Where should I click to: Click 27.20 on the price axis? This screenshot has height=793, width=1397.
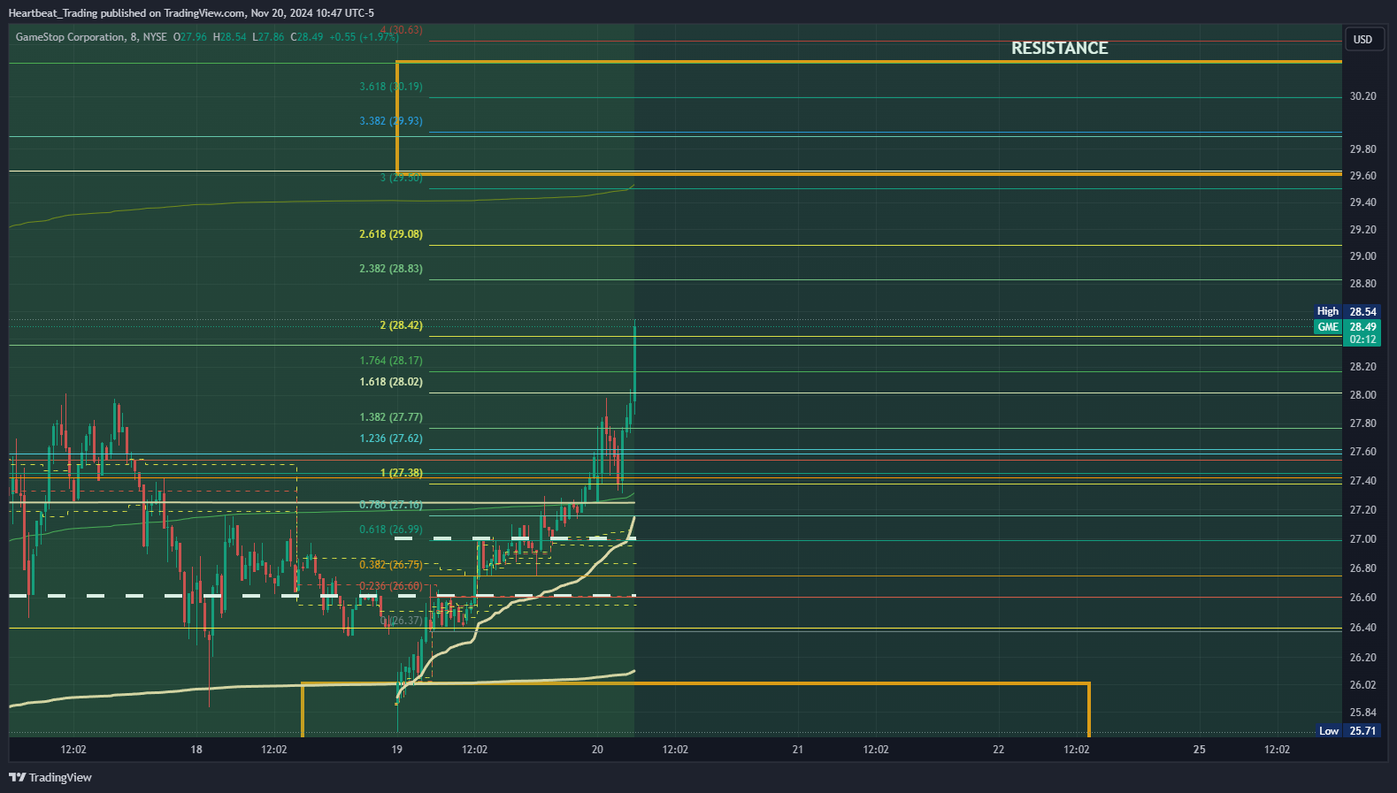pos(1362,510)
